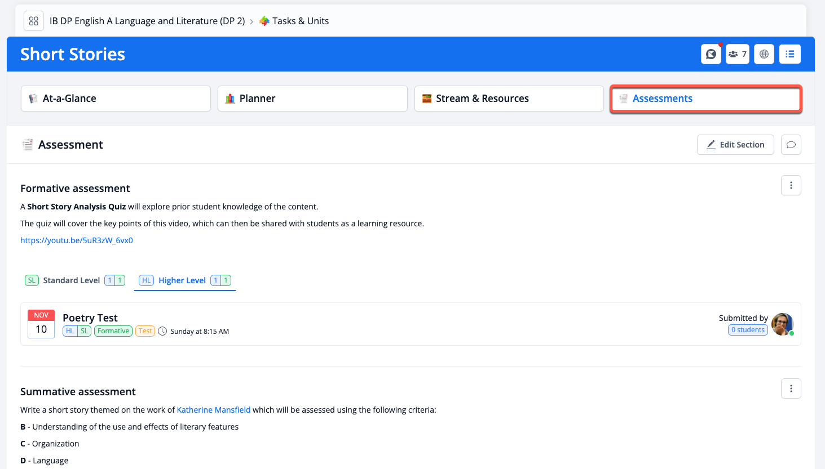Open the chat messages icon in header

(x=711, y=54)
